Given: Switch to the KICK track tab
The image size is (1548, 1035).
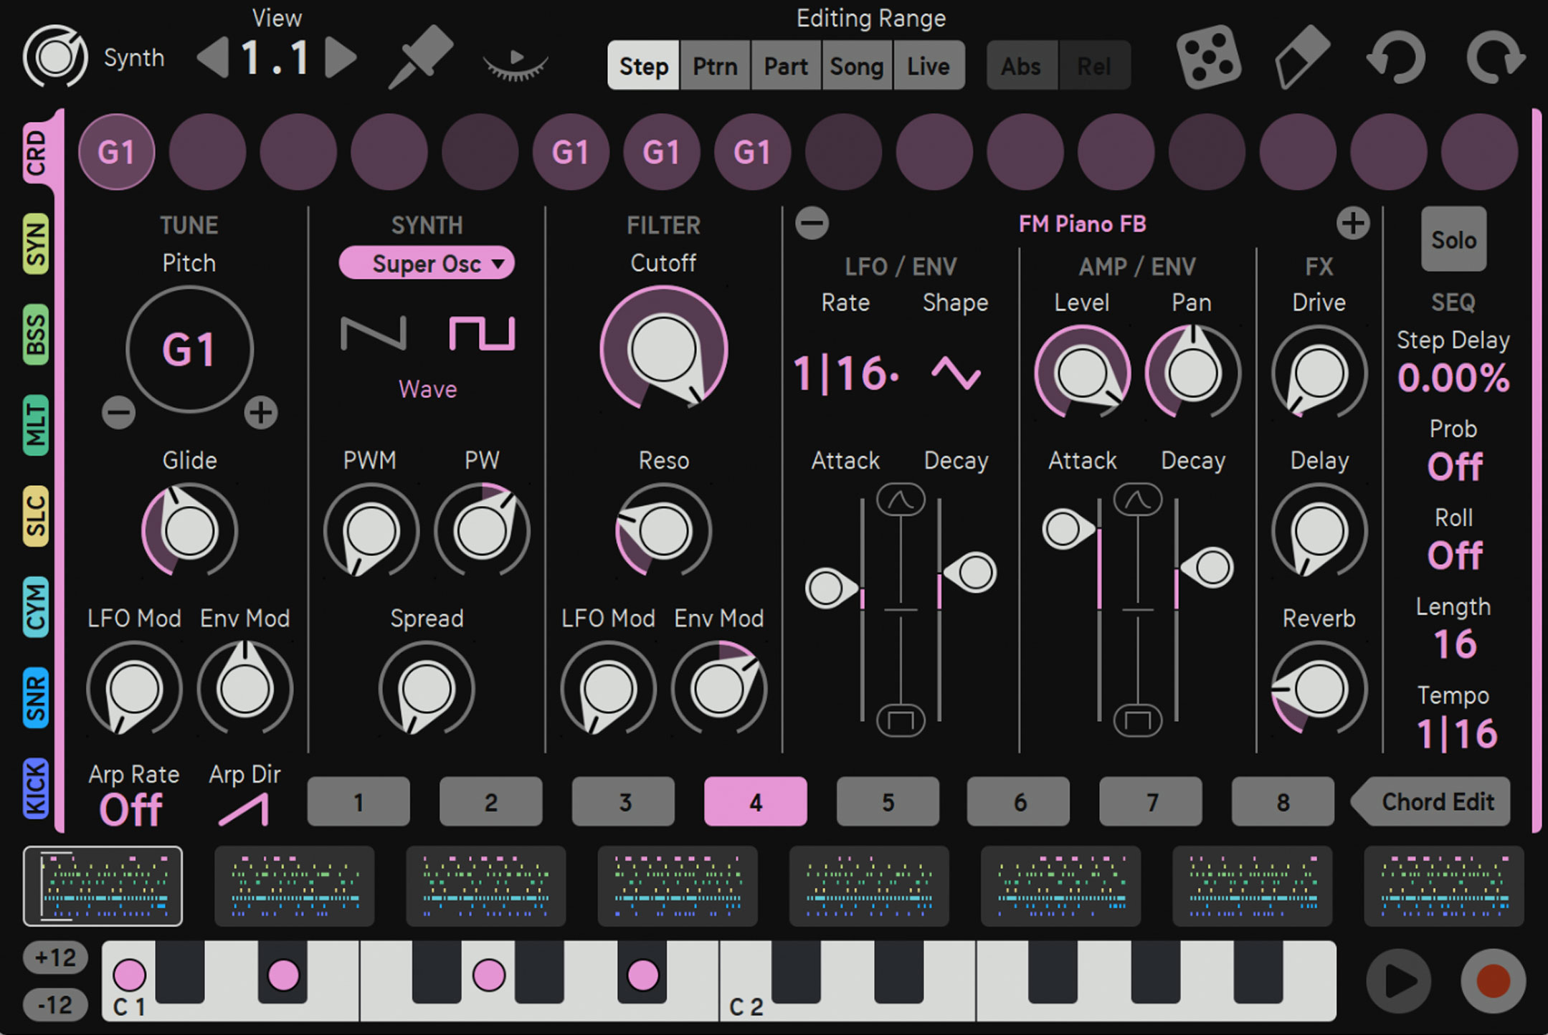Looking at the screenshot, I should [37, 786].
